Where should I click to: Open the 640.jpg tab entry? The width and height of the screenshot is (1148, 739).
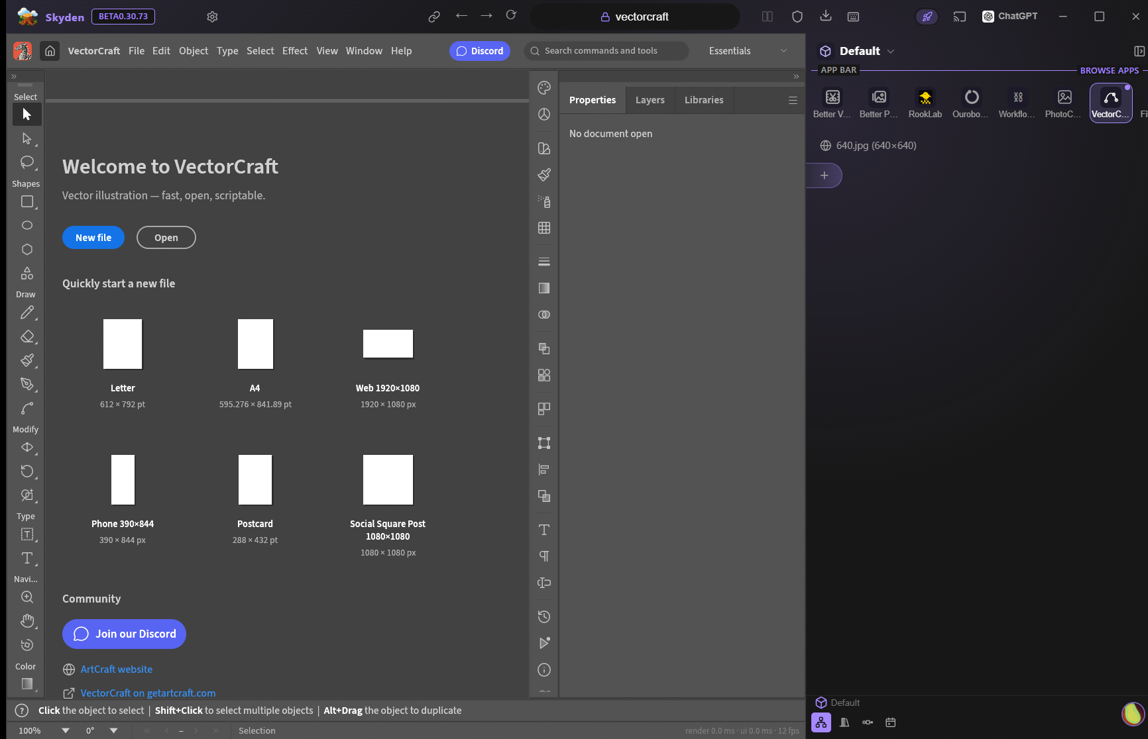point(876,146)
